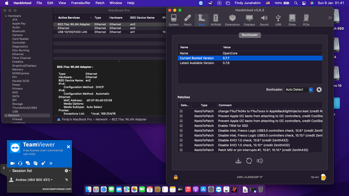
Task: Open the File menu
Action: tap(39, 3)
